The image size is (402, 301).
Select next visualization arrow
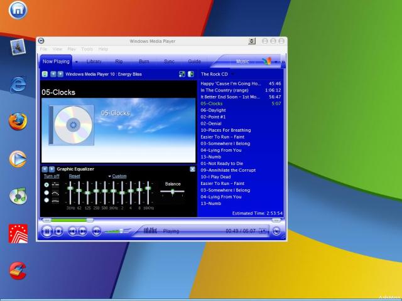pyautogui.click(x=60, y=74)
